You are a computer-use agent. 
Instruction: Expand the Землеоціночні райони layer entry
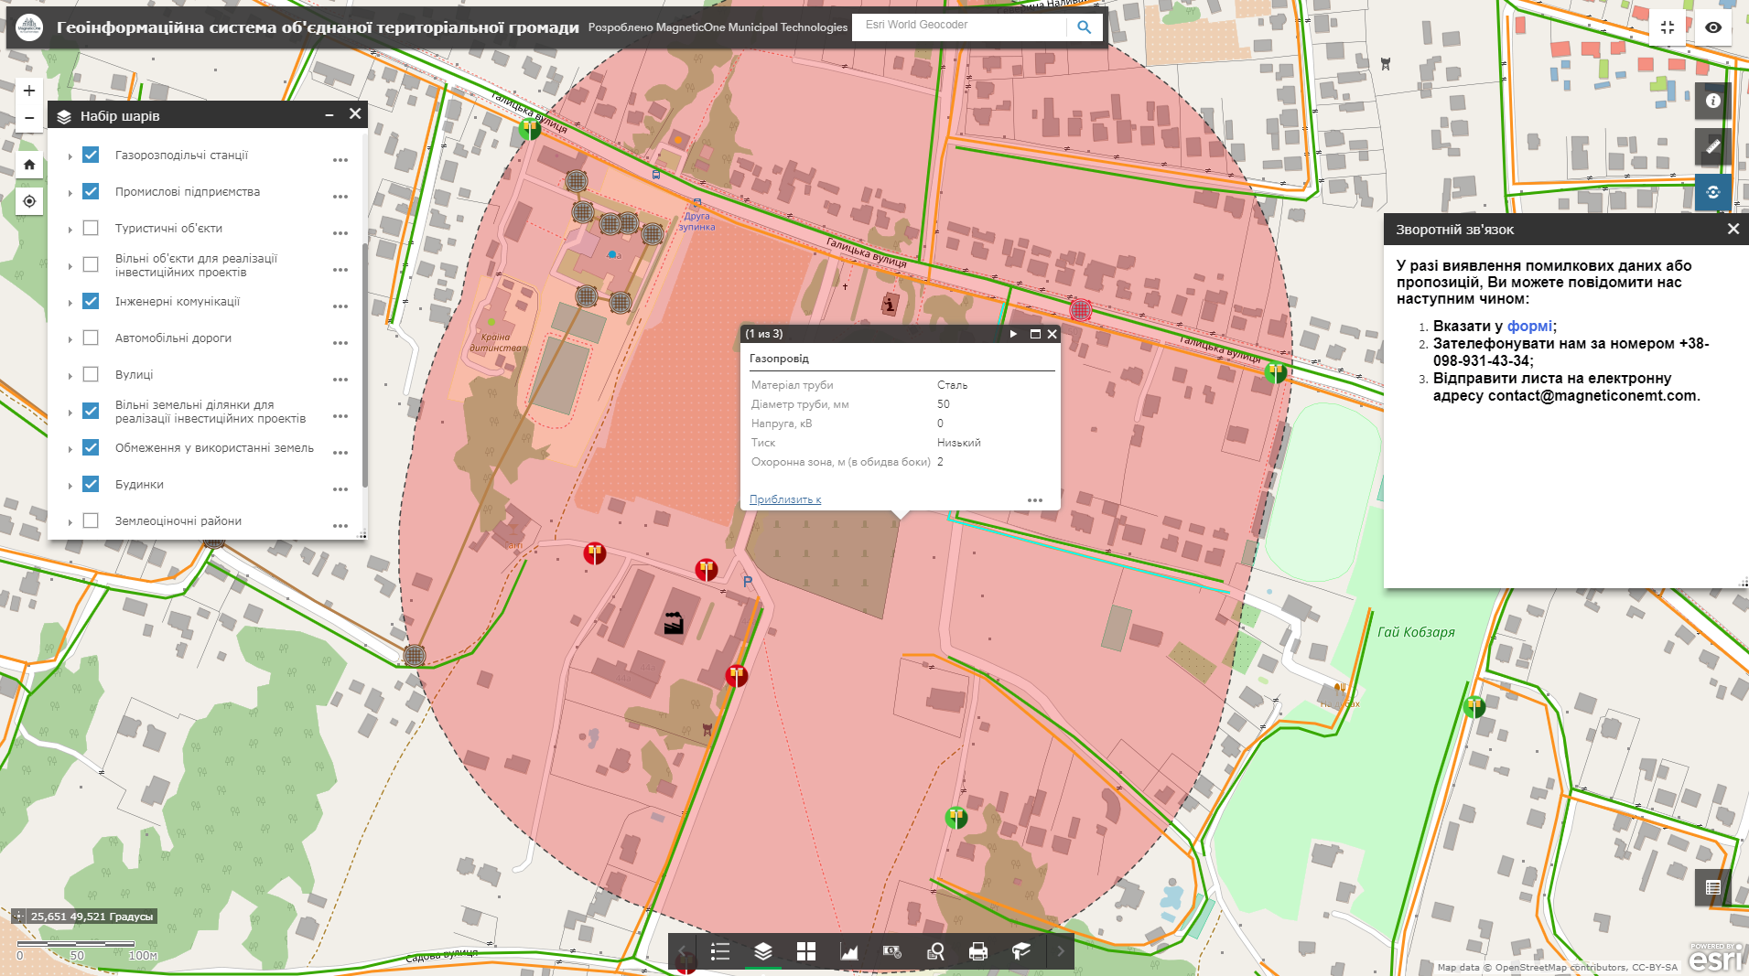point(71,520)
